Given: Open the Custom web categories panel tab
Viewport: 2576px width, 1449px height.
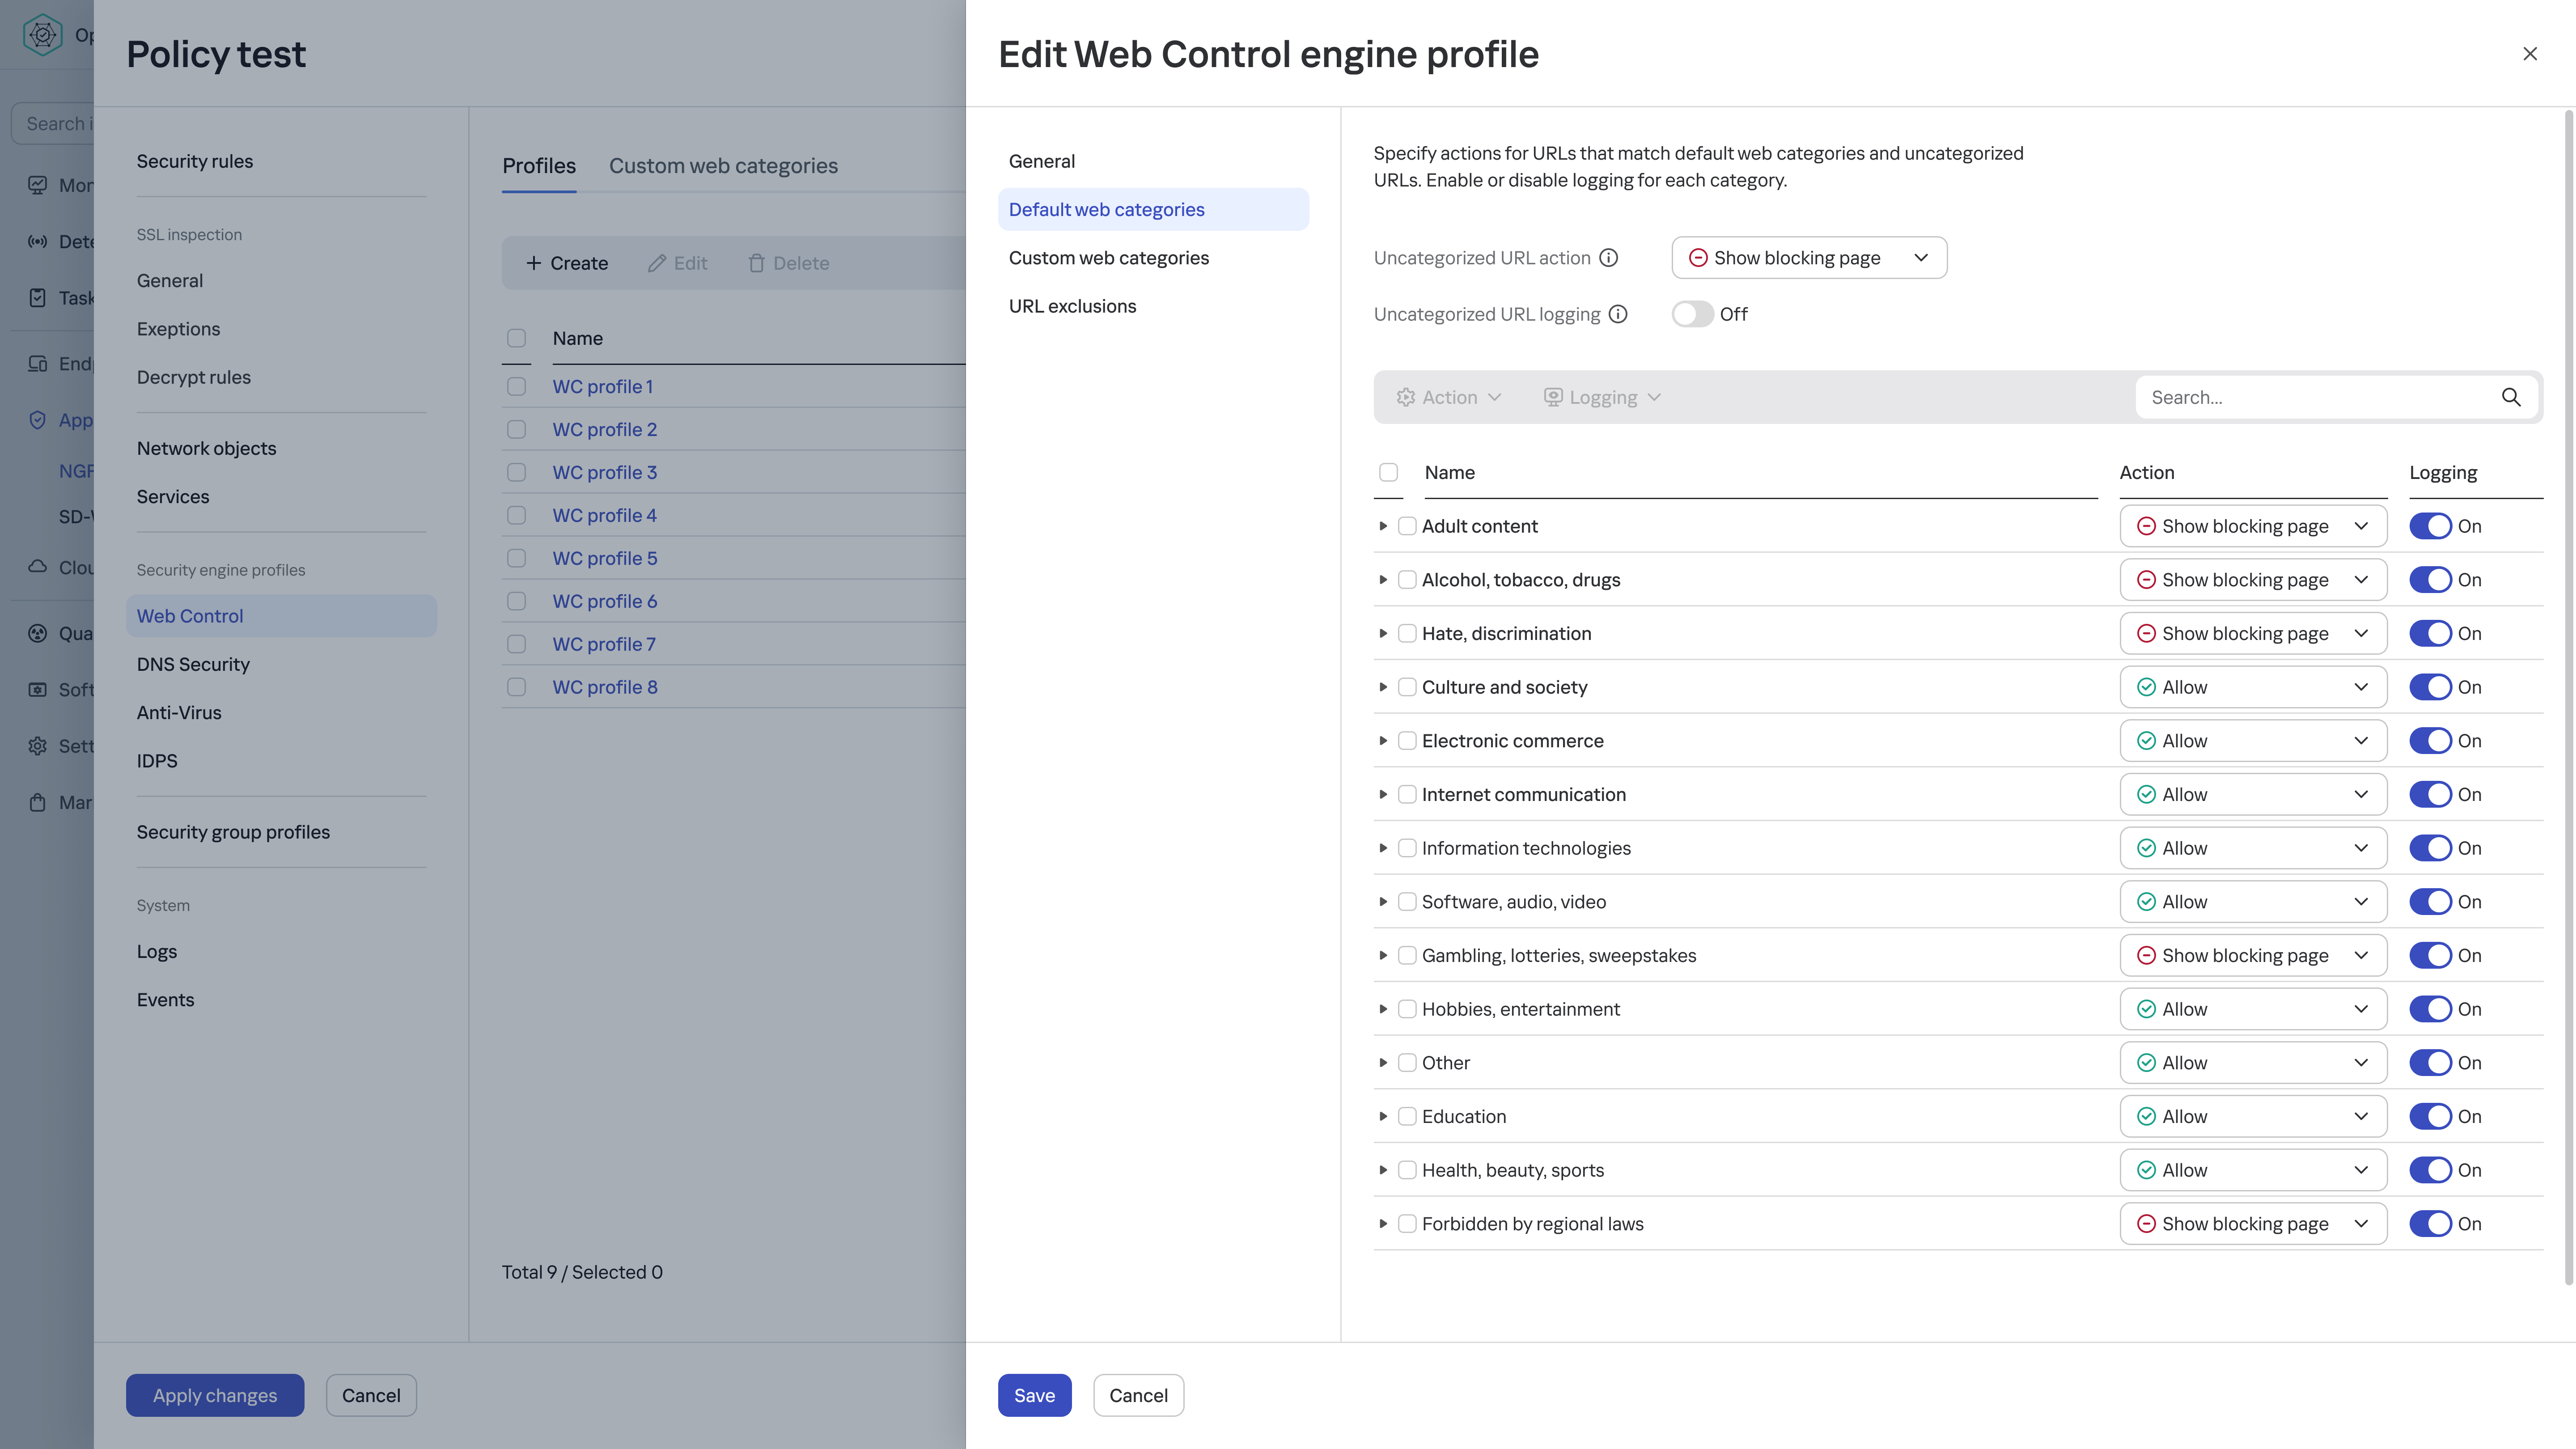Looking at the screenshot, I should (1108, 258).
